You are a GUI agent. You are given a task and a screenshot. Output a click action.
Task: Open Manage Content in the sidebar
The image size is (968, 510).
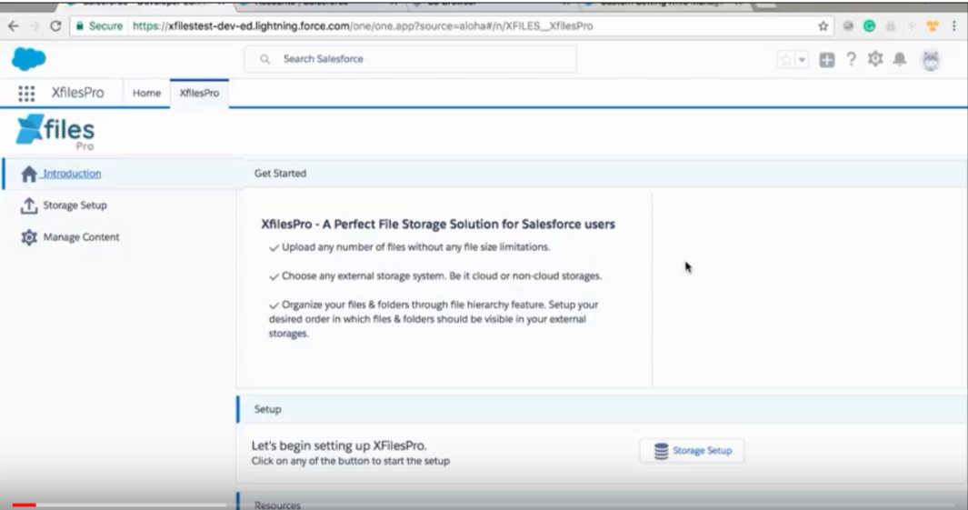[81, 237]
